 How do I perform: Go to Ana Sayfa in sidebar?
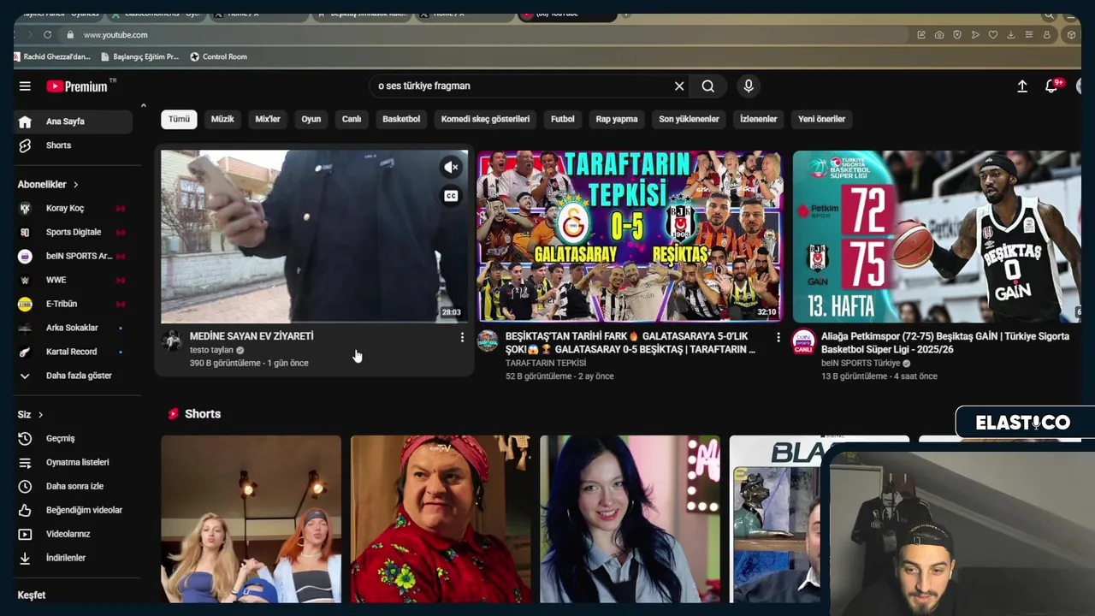(74, 121)
